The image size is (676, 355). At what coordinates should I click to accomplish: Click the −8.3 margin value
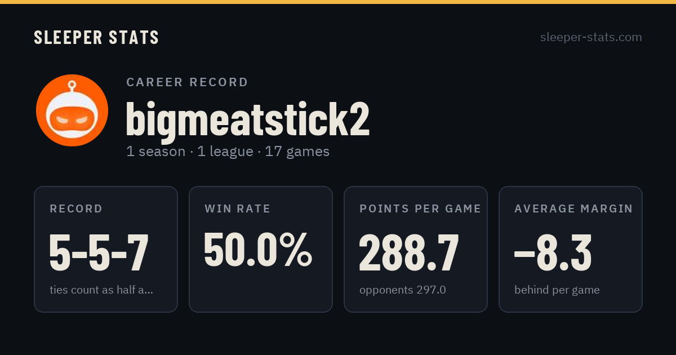point(553,252)
